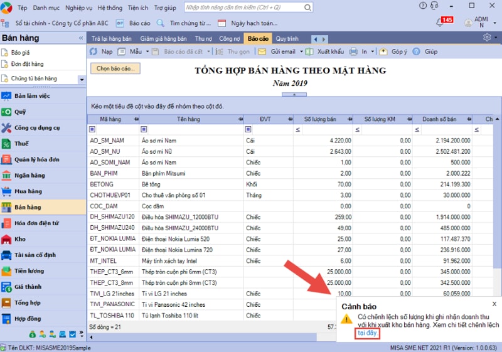Toggle pin on Mã hàng column header
The height and width of the screenshot is (352, 502).
(x=134, y=119)
